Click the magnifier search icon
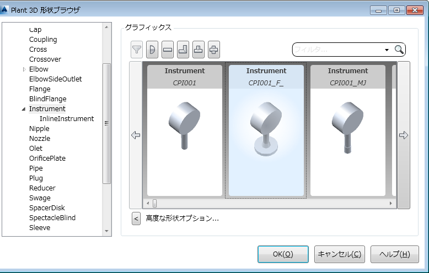This screenshot has height=273, width=429. click(x=399, y=50)
